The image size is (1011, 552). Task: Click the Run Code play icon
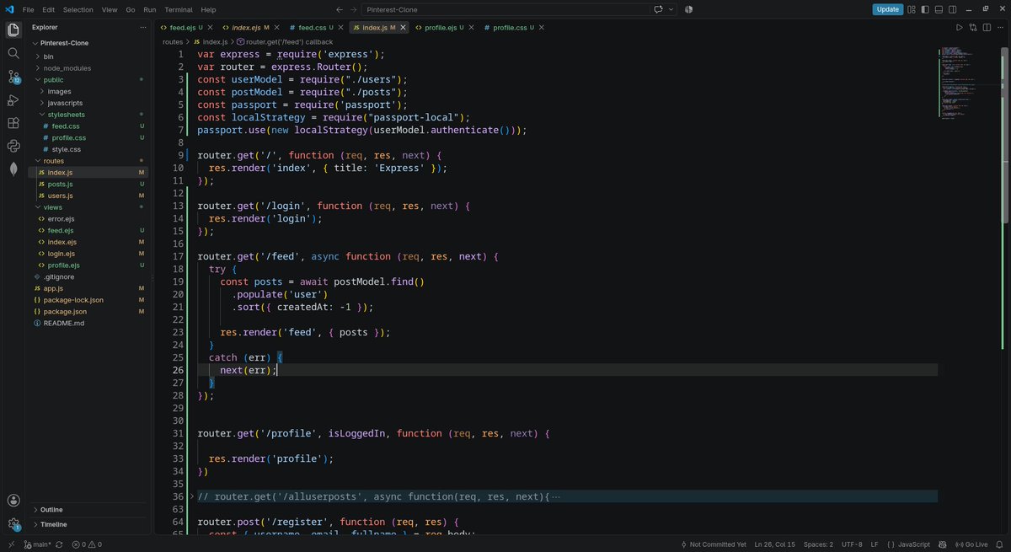point(959,28)
